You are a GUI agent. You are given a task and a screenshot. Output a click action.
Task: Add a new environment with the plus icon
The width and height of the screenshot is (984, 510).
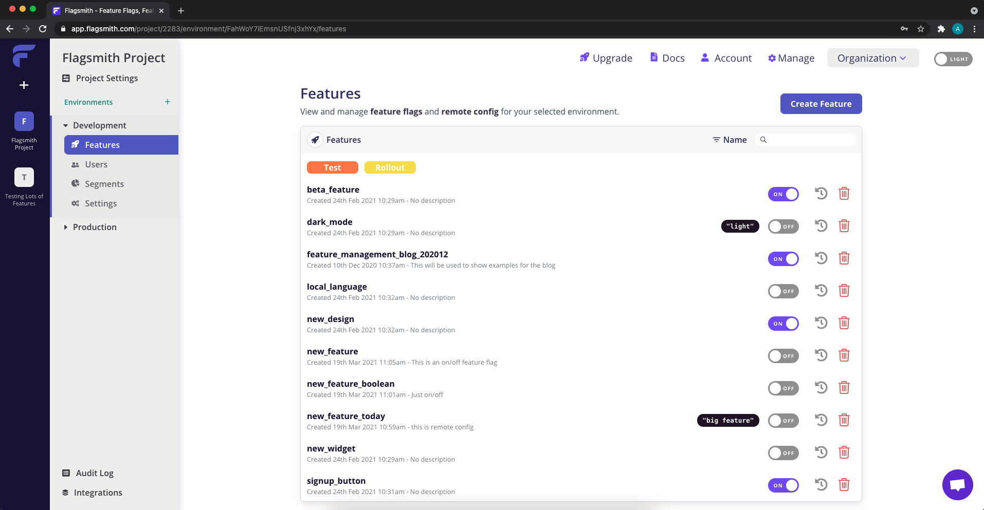tap(168, 102)
